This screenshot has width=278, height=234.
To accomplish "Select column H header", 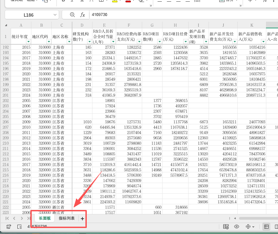I will point(175,25).
